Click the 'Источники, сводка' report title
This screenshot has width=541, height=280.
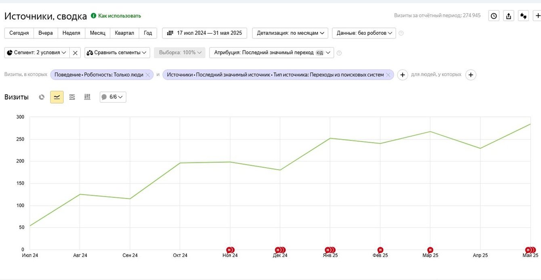point(46,16)
